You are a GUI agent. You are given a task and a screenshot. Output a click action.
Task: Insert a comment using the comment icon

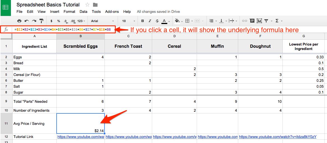pyautogui.click(x=252, y=21)
